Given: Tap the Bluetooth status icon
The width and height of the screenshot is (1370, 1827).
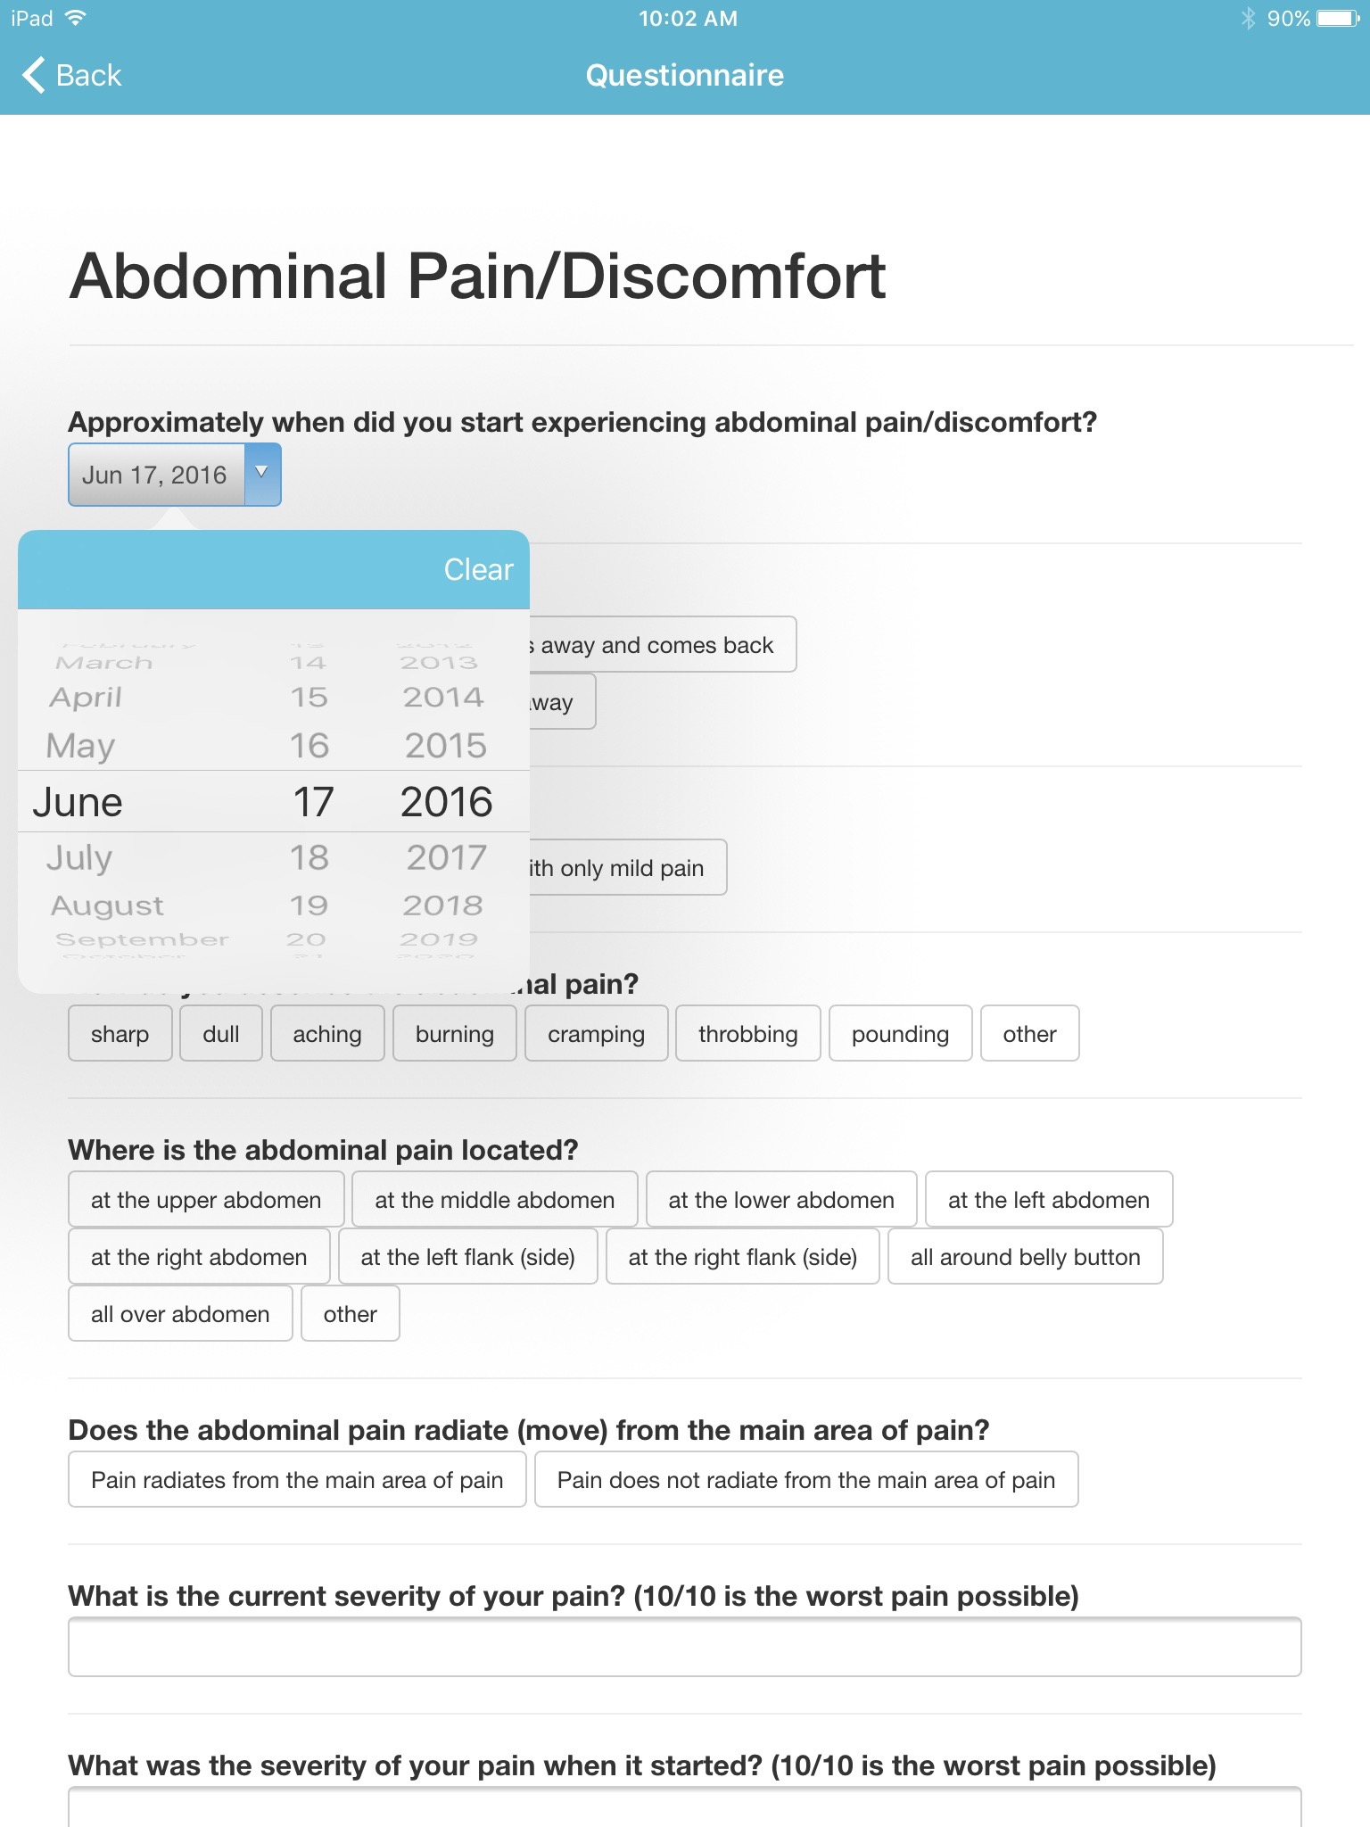Looking at the screenshot, I should click(x=1248, y=18).
